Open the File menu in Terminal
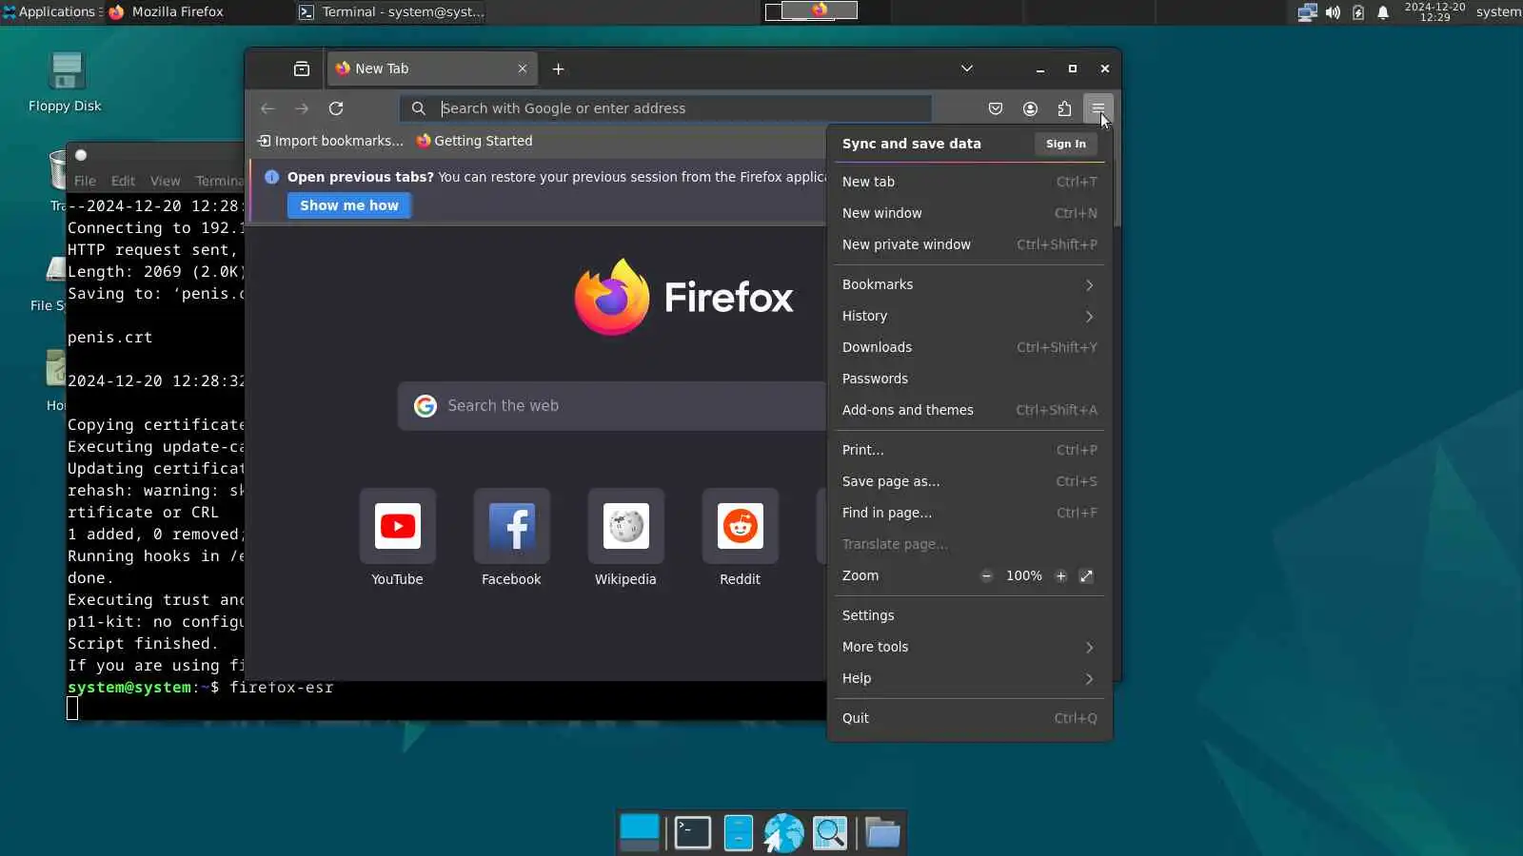 point(85,181)
